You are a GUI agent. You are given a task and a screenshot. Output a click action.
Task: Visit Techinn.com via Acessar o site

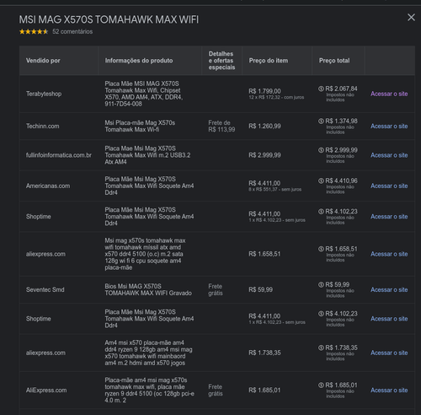[x=389, y=126]
